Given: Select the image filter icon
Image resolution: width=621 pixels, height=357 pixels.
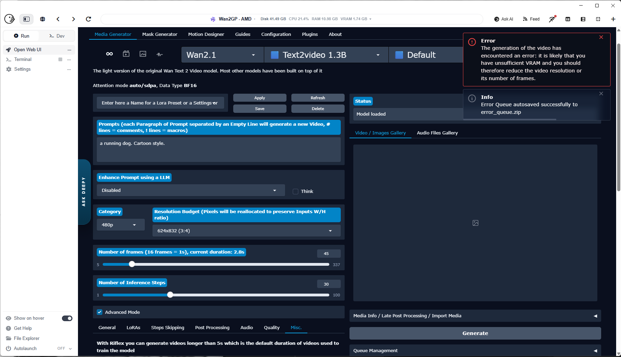Looking at the screenshot, I should click(x=143, y=54).
